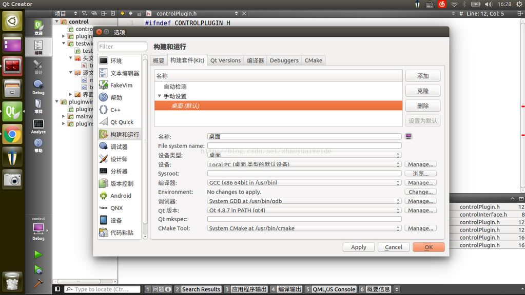Open the screenshot camera app in dock
Viewport: 525px width, 295px height.
pyautogui.click(x=12, y=180)
